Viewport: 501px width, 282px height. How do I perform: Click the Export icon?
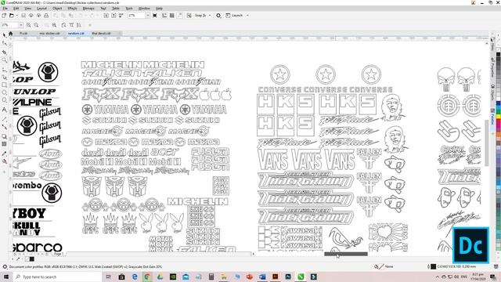(114, 16)
